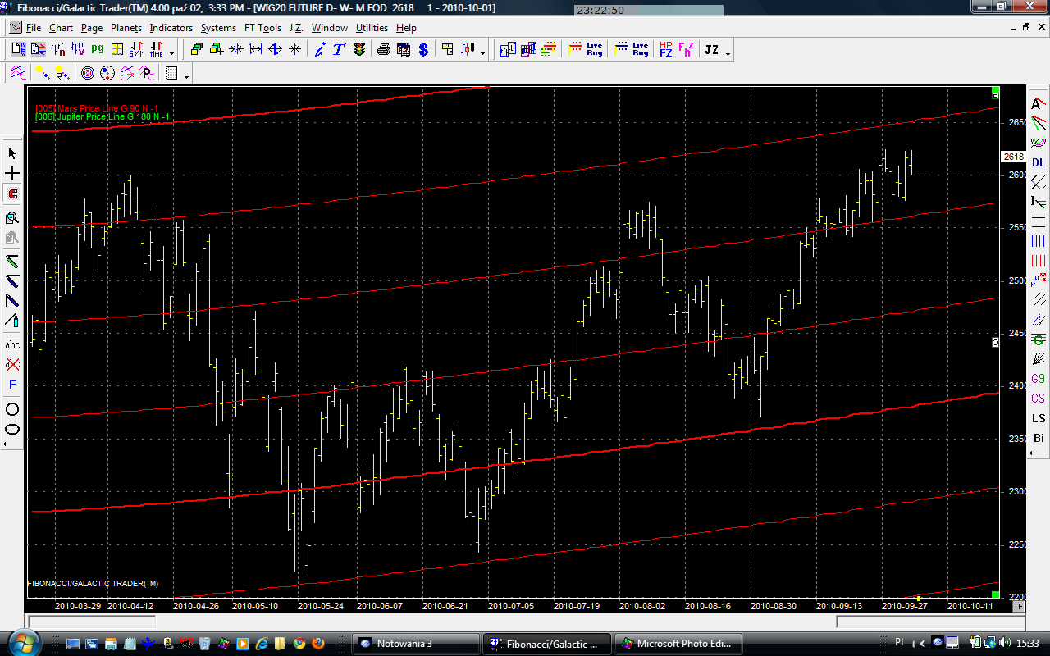This screenshot has width=1050, height=656.
Task: Click the 2618 current price label
Action: pyautogui.click(x=1013, y=157)
